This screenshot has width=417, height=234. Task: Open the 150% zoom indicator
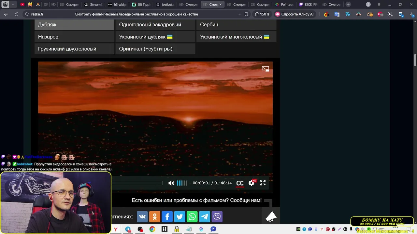[262, 14]
